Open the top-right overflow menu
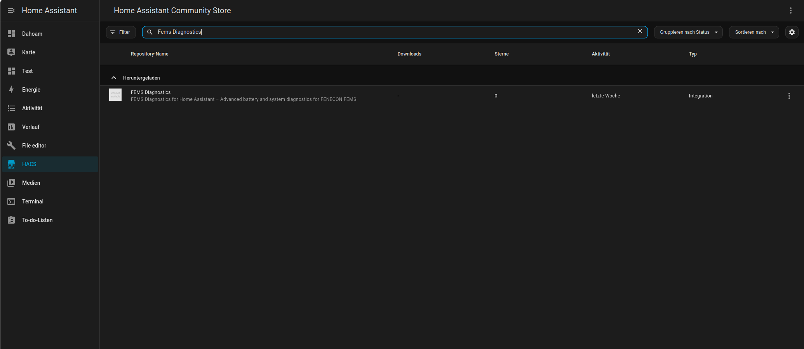804x349 pixels. (791, 10)
